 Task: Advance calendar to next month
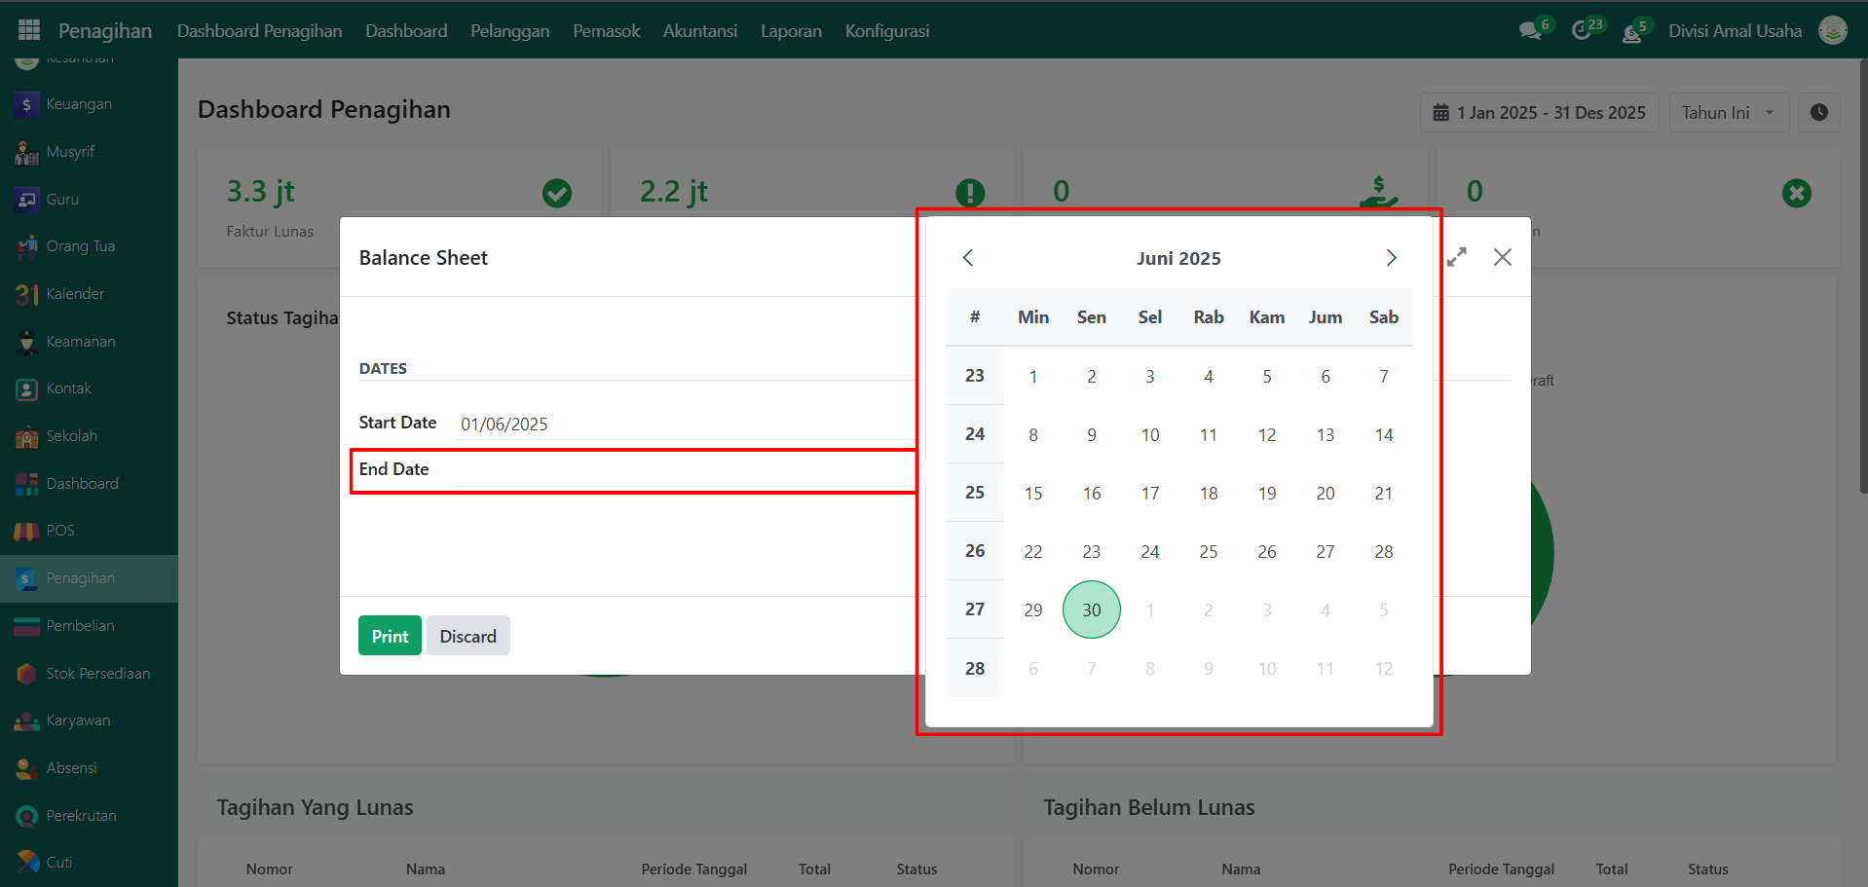pos(1391,258)
